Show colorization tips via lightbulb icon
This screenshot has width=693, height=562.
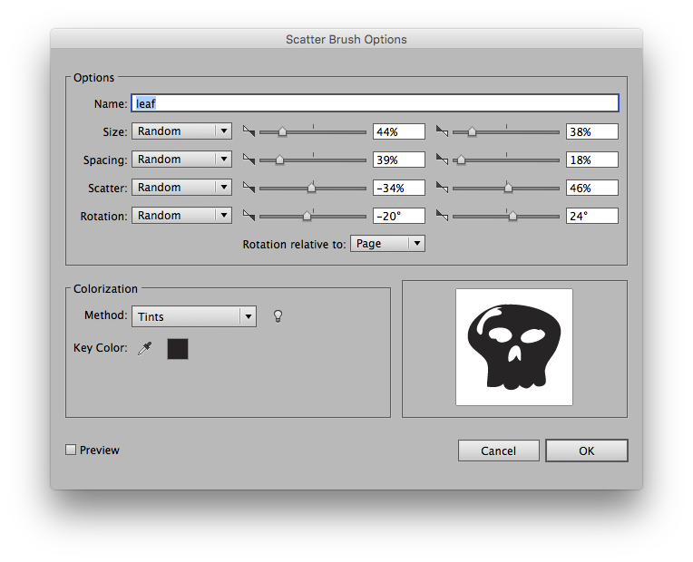278,315
